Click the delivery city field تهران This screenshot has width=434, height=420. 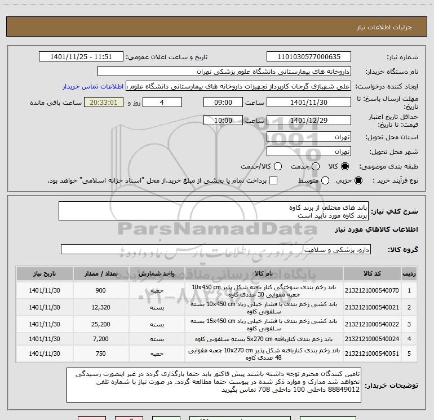pyautogui.click(x=309, y=152)
